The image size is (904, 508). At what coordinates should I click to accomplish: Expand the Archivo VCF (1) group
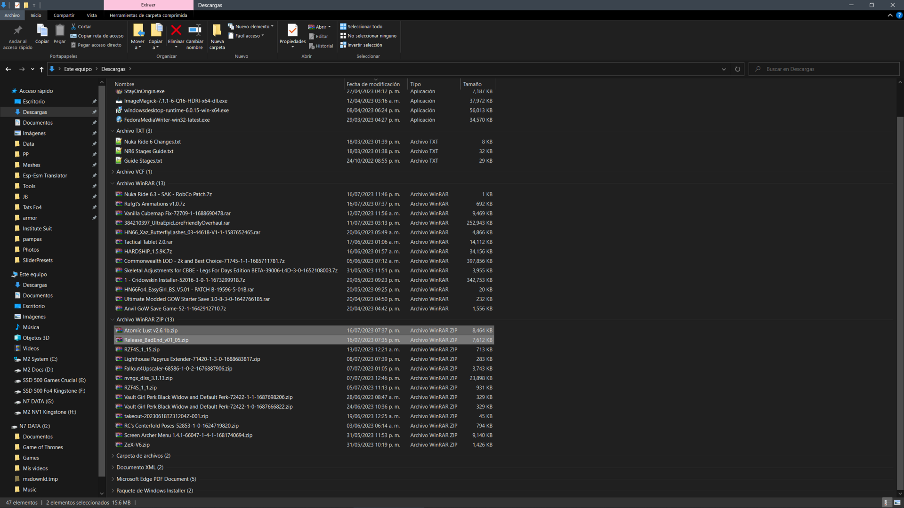tap(113, 172)
